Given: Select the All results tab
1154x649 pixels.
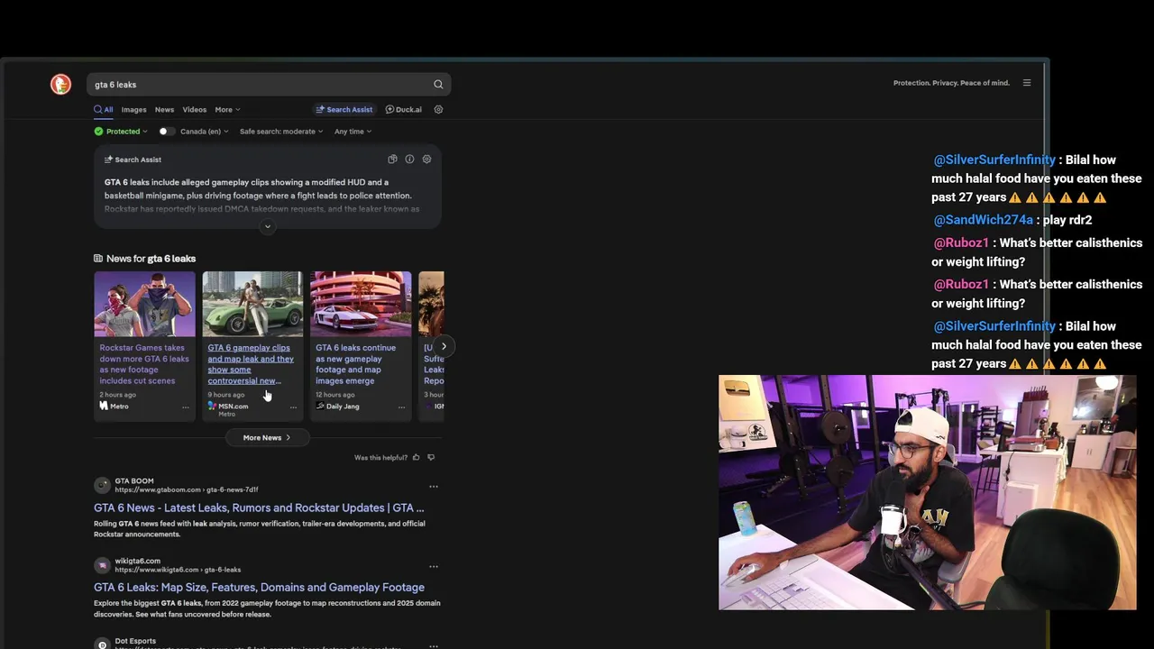Looking at the screenshot, I should tap(104, 110).
